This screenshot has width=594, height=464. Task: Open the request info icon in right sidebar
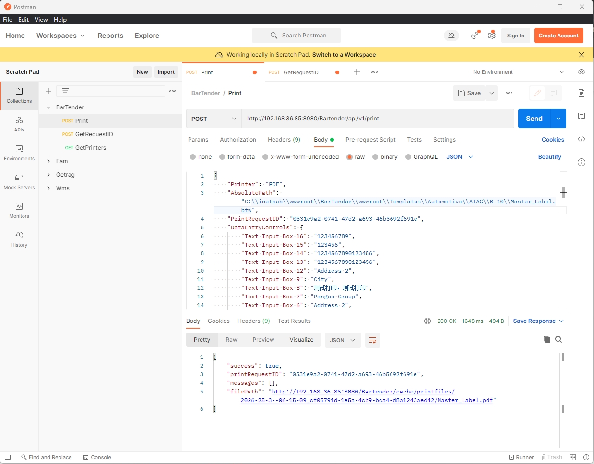582,162
